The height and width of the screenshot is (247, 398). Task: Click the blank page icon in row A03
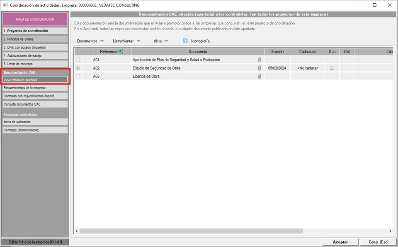click(78, 77)
